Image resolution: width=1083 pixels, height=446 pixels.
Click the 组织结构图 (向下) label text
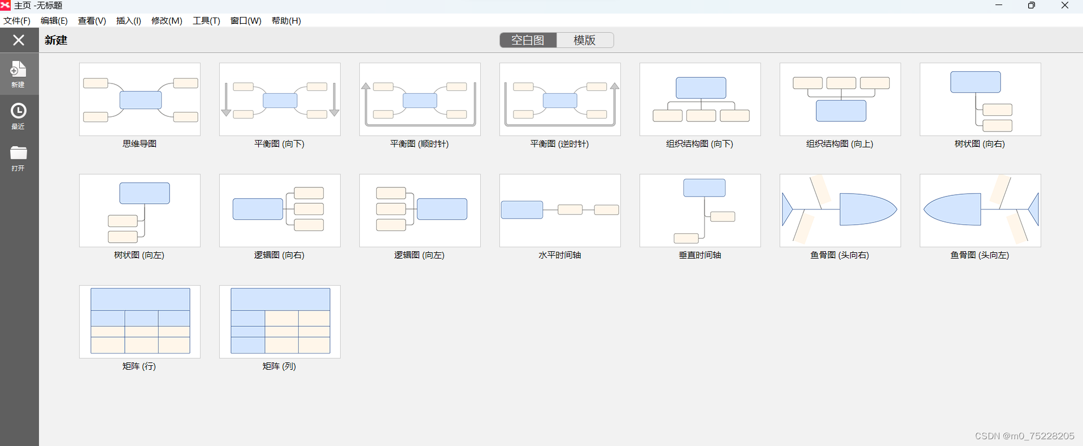[699, 144]
